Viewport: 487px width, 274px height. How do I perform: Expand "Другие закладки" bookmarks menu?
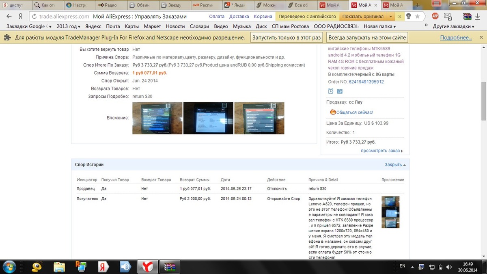(453, 26)
